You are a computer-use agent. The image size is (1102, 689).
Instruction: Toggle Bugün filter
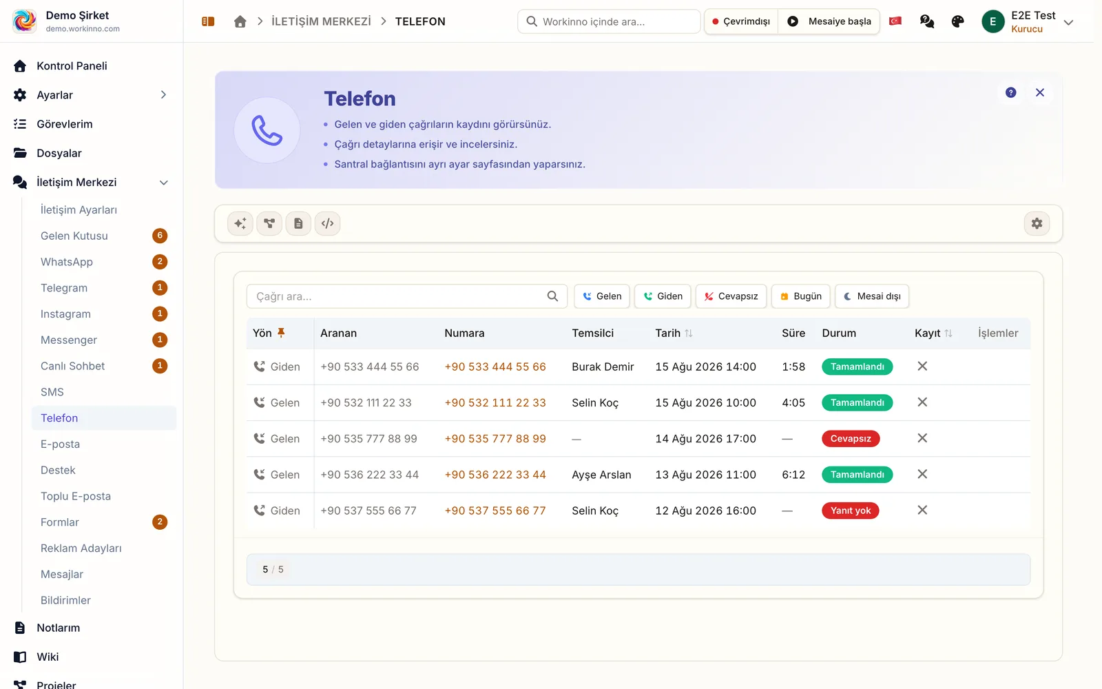[800, 296]
